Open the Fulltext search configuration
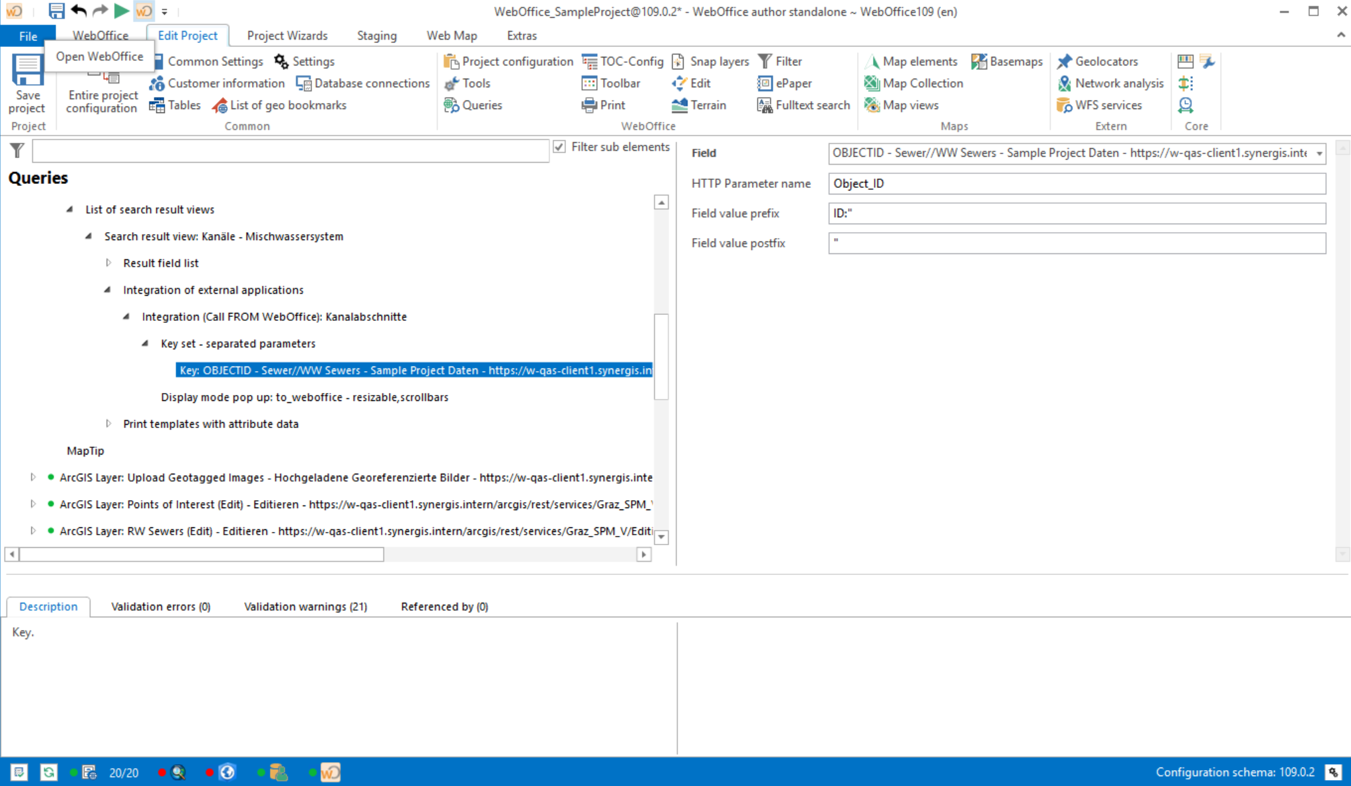 point(802,105)
